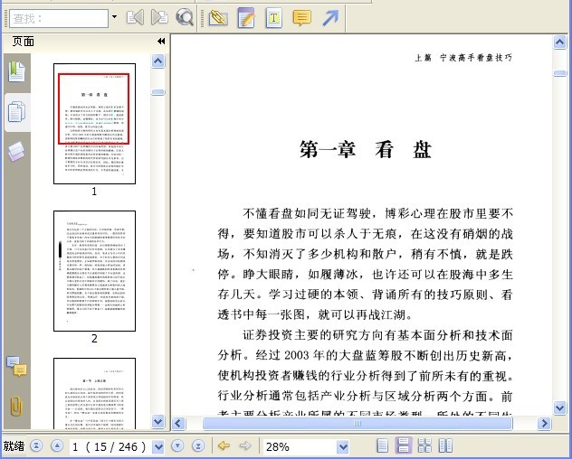Switch to single page layout
Image resolution: width=572 pixels, height=459 pixels.
[x=382, y=445]
